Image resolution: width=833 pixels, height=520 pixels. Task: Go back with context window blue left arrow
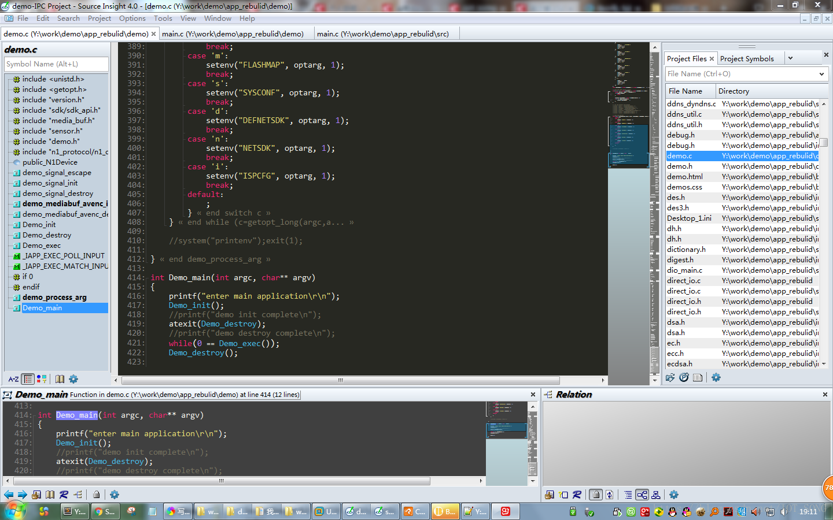[9, 495]
